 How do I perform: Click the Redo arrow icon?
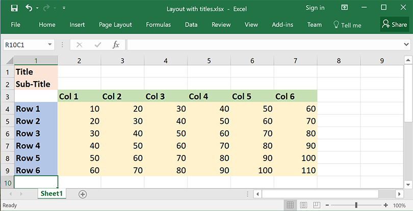(46, 8)
